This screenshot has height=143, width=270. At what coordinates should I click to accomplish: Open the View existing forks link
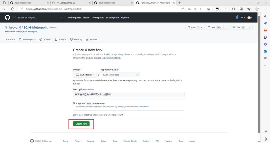tap(111, 58)
